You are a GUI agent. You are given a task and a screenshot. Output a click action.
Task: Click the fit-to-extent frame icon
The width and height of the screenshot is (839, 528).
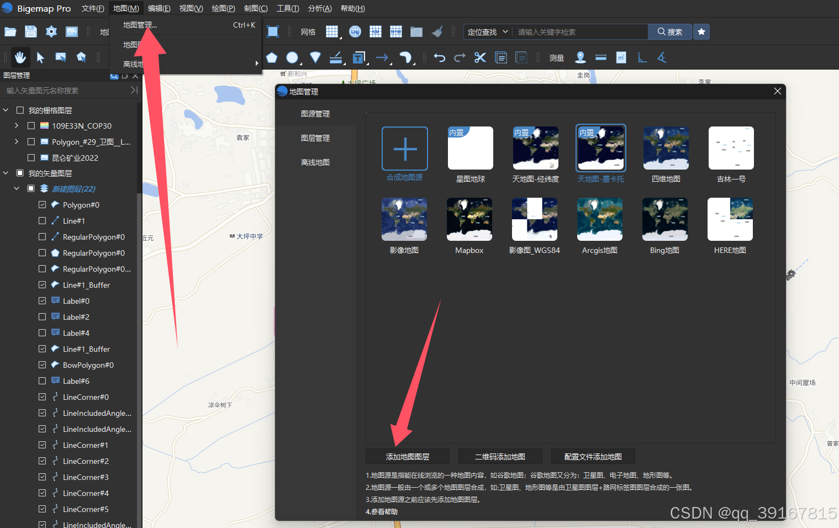point(273,31)
